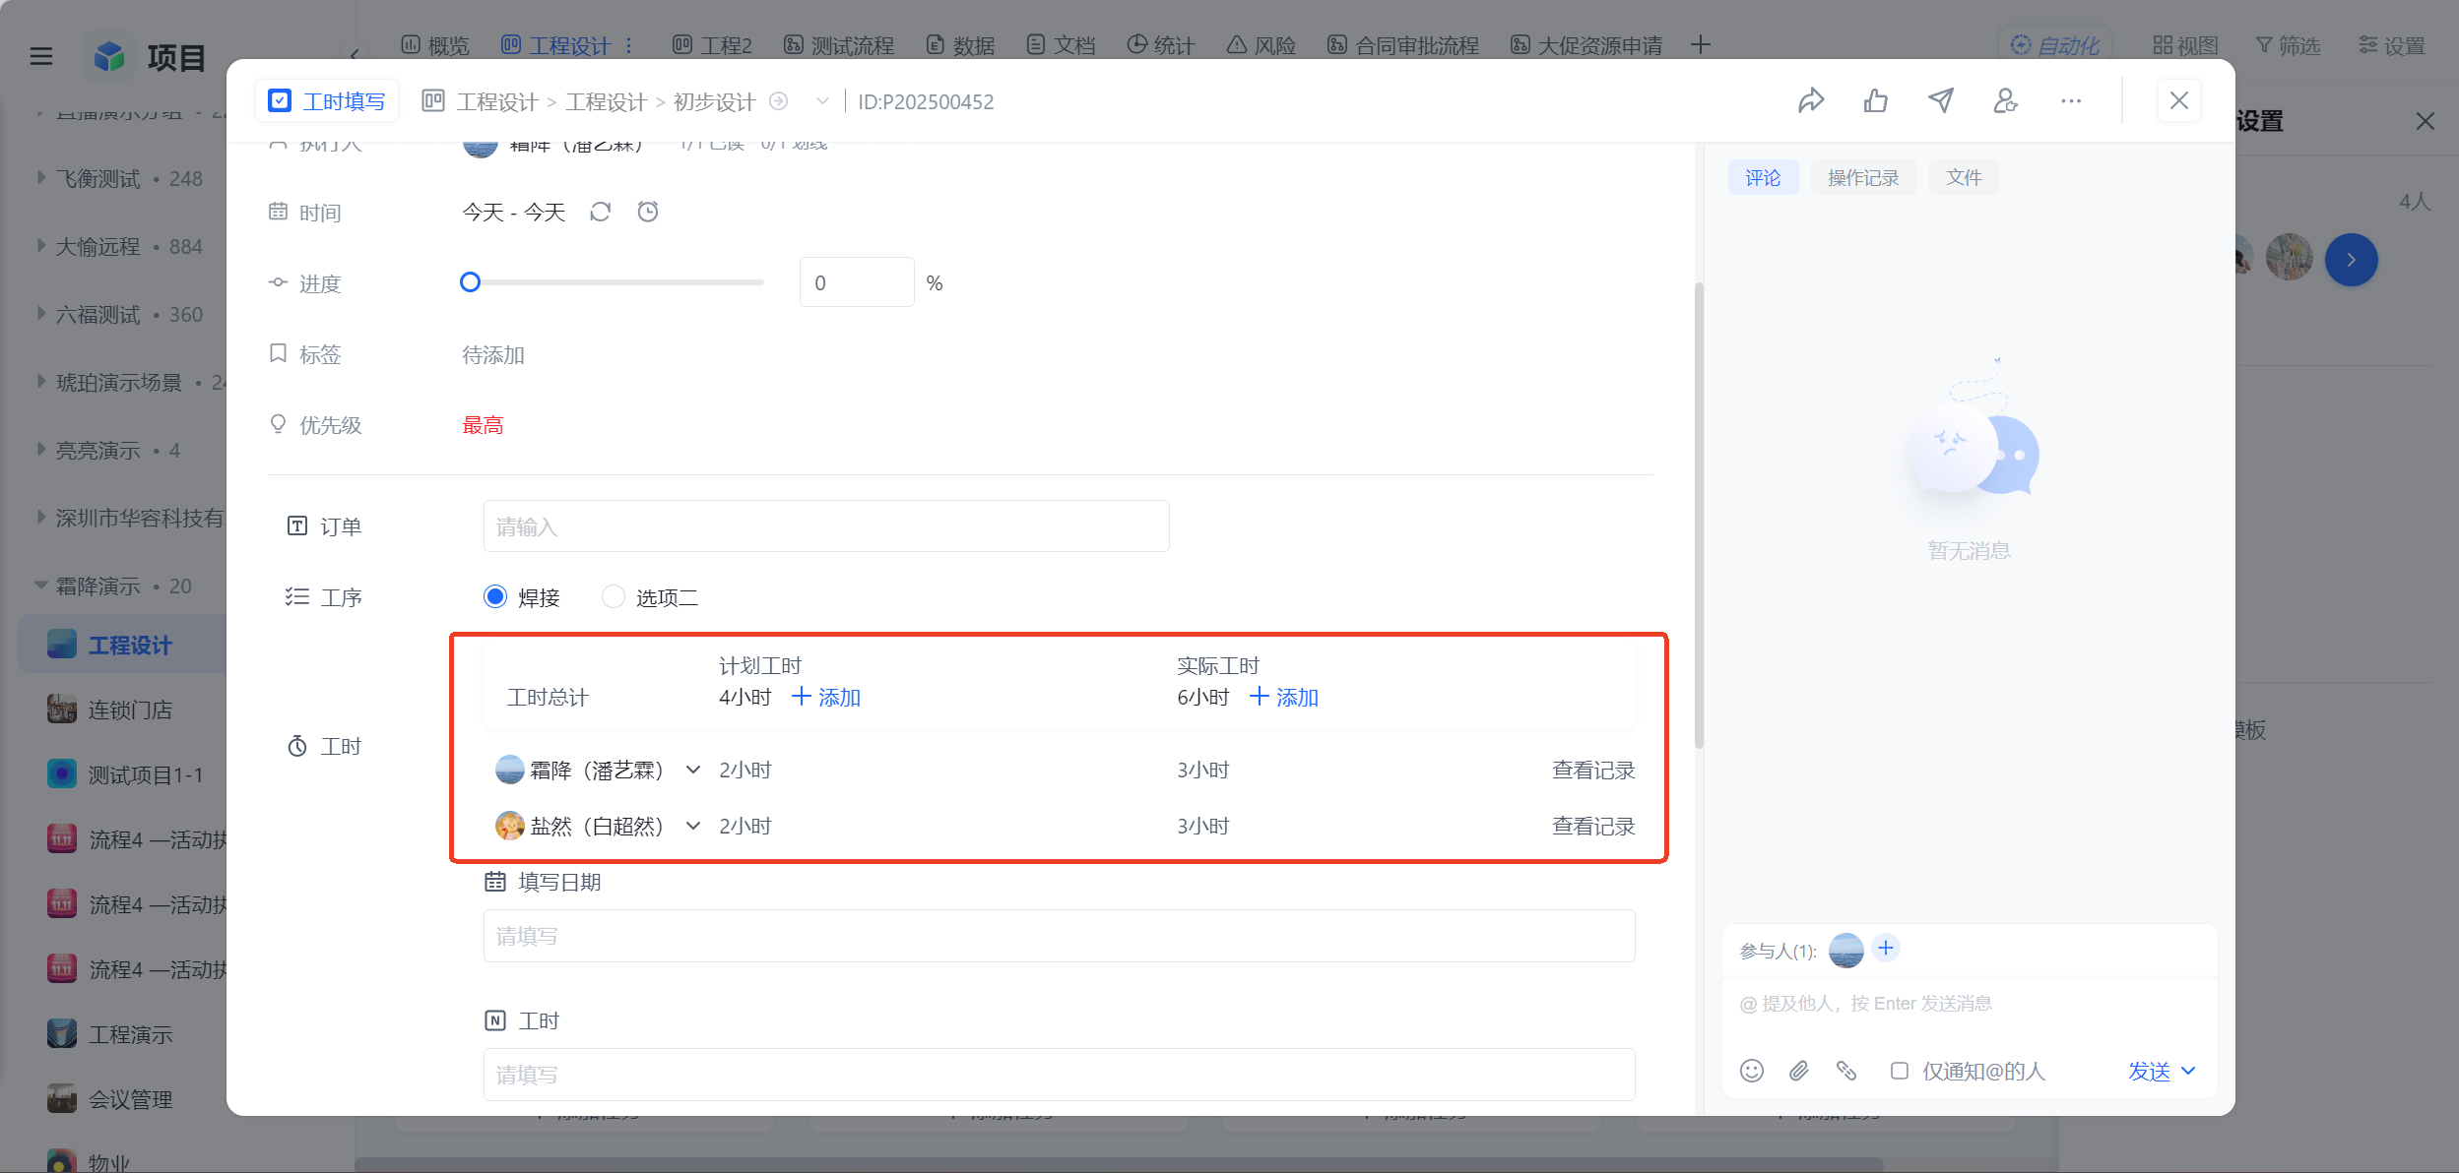This screenshot has height=1173, width=2459.
Task: Open the three-dot more options menu
Action: tap(2071, 100)
